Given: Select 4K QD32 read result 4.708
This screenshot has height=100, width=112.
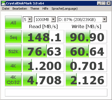Looking at the screenshot, I should [x=43, y=80].
